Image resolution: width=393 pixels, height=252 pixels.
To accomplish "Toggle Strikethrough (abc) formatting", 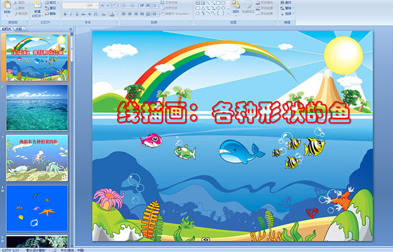I will 83,14.
